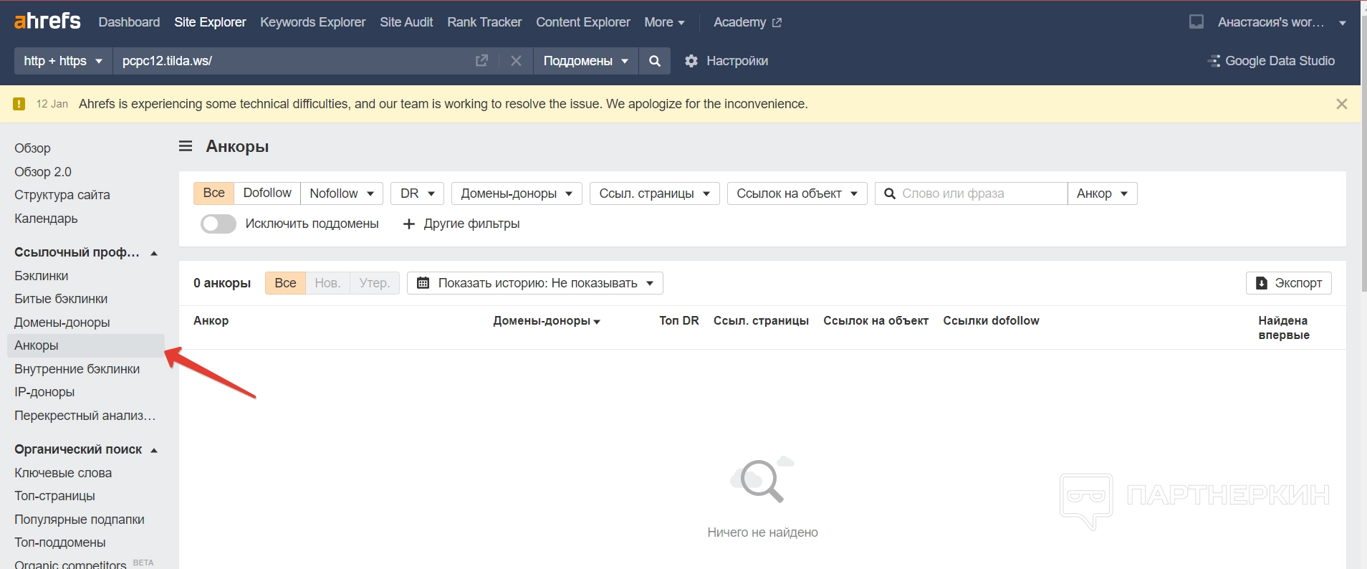Open Google Data Studio integration
Image resolution: width=1367 pixels, height=569 pixels.
[x=1271, y=61]
